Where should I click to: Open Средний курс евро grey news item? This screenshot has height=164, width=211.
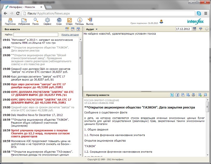coord(43,109)
